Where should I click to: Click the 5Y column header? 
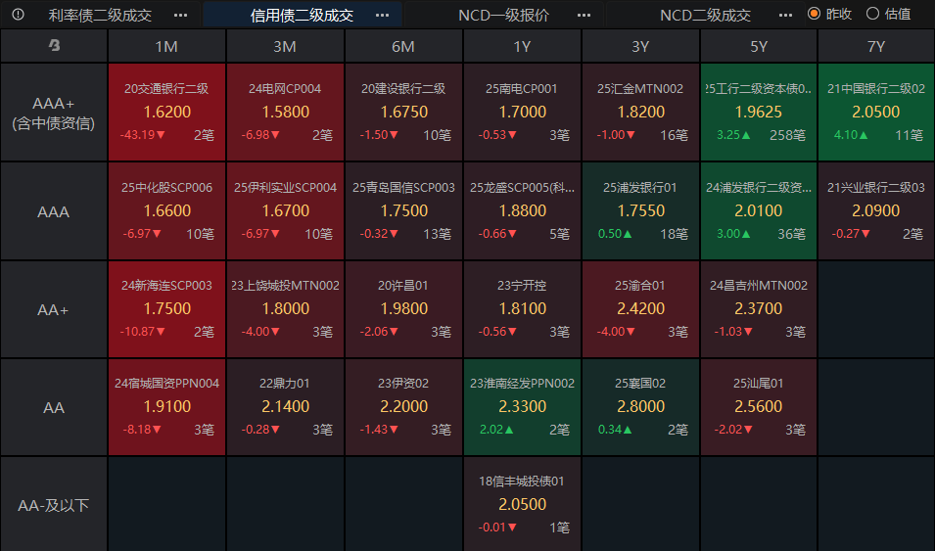(759, 46)
